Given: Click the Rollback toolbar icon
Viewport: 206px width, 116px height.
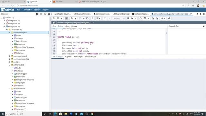Looking at the screenshot, I should [157, 18].
